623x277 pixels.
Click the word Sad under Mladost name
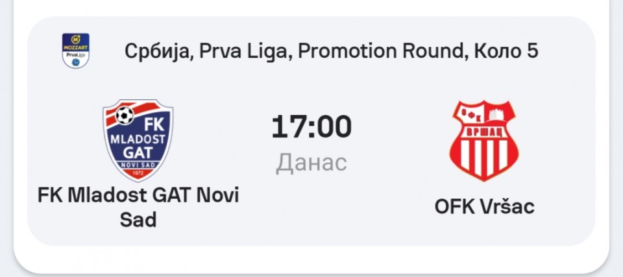138,220
